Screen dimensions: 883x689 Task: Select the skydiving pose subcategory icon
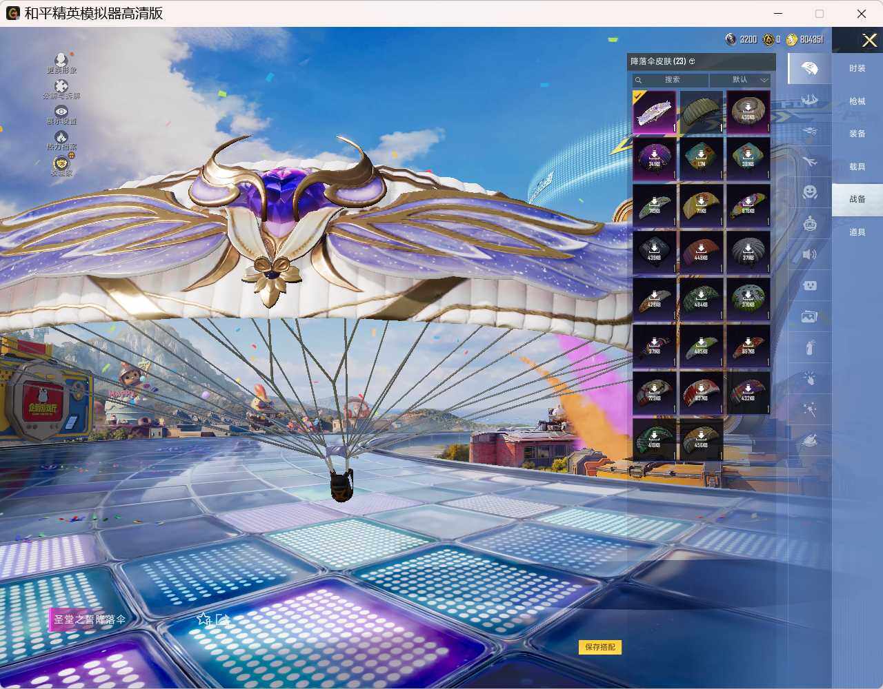coord(810,101)
